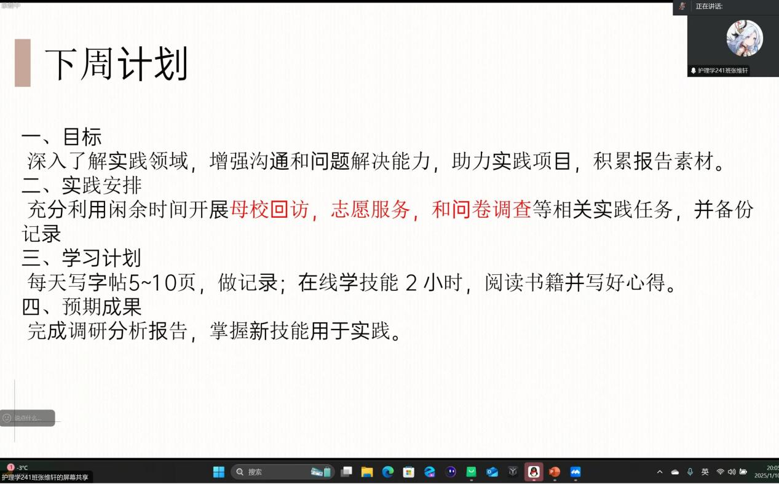Click the 说点什么 chat input box
Screen dimensions: 779x484
point(32,418)
